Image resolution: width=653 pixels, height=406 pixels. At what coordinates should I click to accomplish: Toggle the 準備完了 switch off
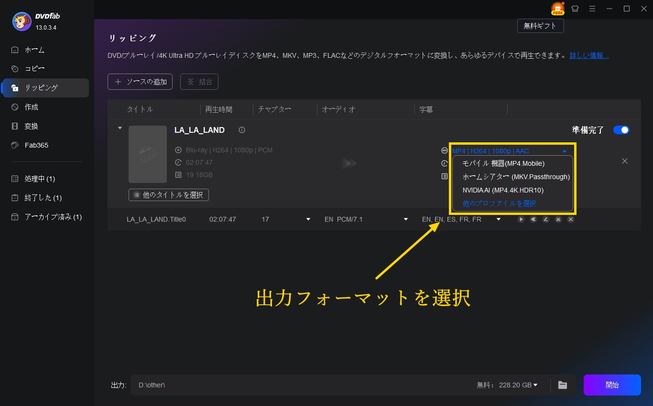coord(621,130)
